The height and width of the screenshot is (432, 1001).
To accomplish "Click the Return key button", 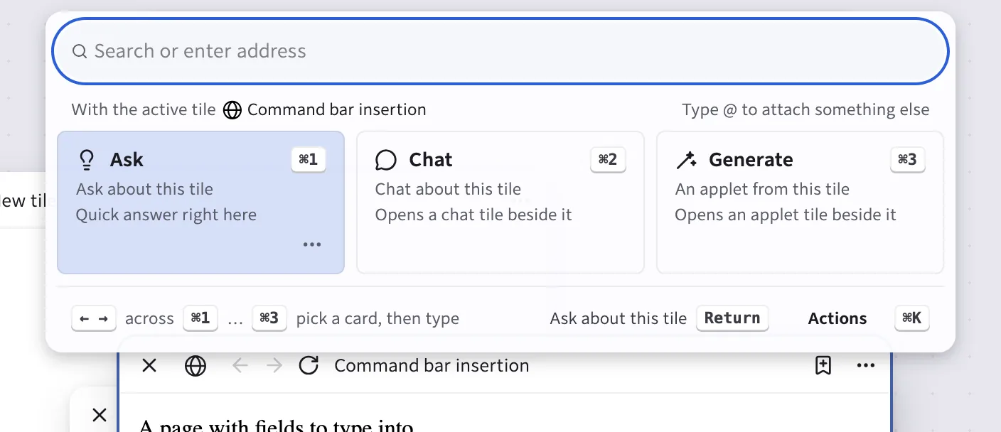I will click(732, 318).
